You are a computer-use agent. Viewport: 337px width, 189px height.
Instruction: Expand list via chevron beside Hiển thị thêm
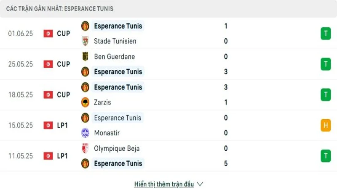point(200,184)
